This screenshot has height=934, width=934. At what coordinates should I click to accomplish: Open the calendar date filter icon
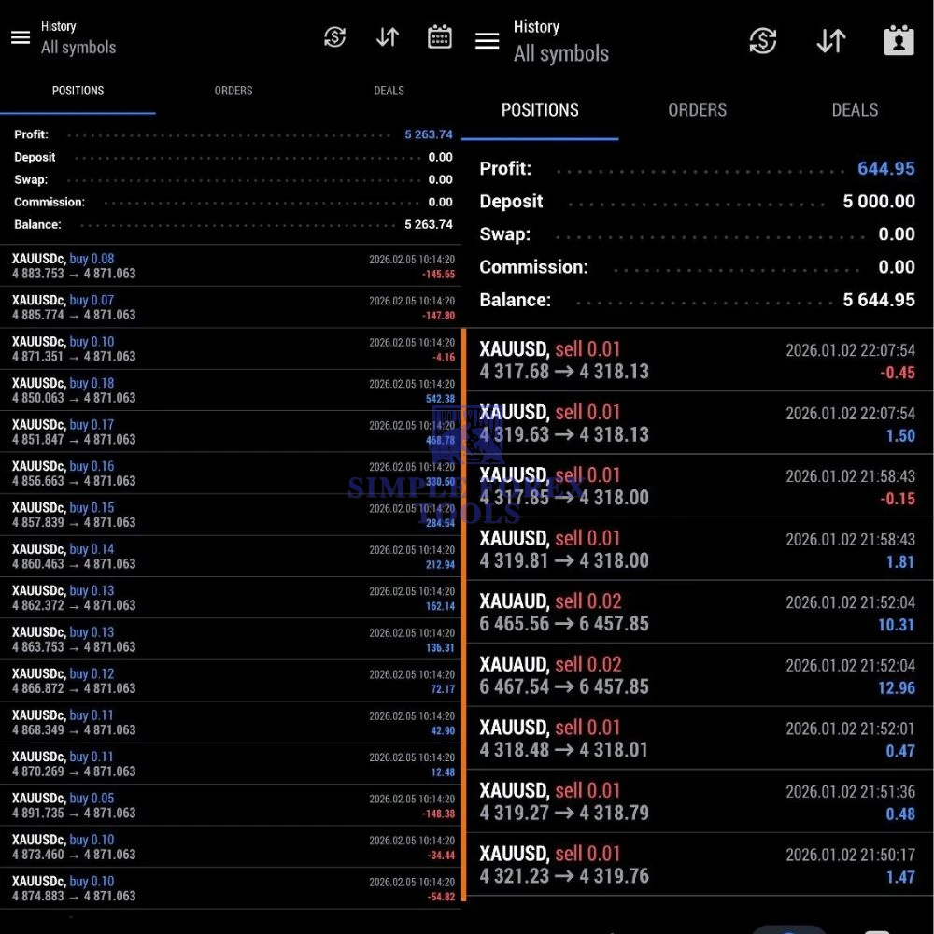pos(439,37)
